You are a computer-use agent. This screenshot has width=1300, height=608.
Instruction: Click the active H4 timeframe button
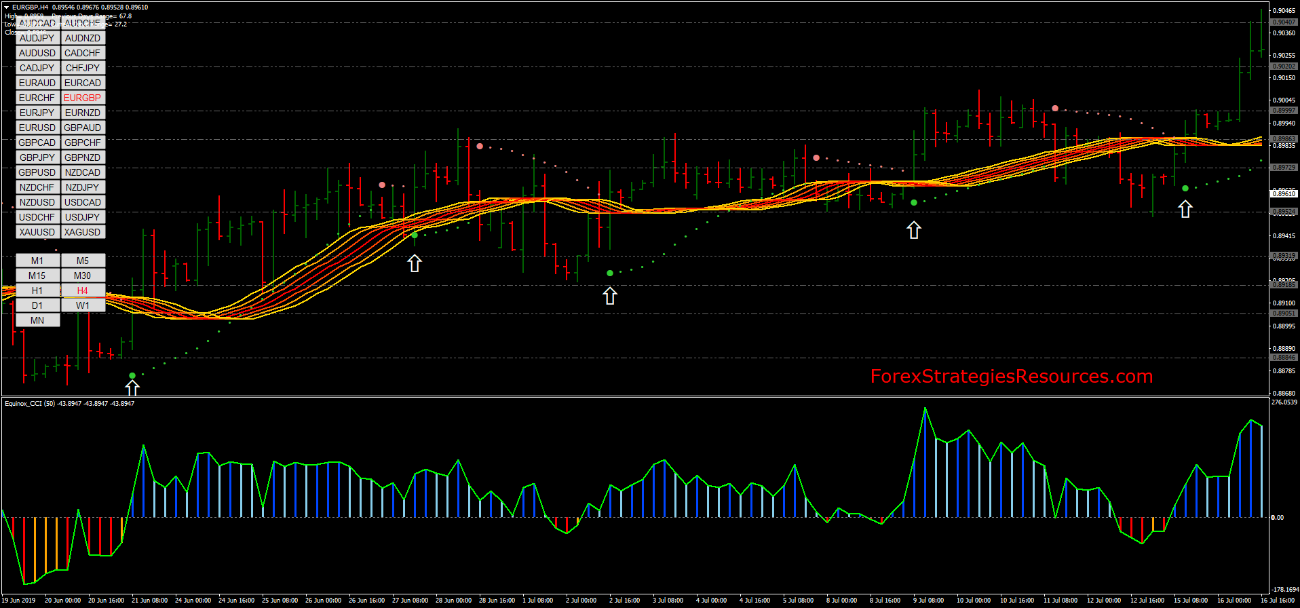pos(83,290)
